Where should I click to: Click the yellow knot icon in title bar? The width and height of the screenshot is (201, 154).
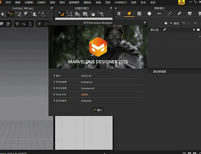click(181, 2)
